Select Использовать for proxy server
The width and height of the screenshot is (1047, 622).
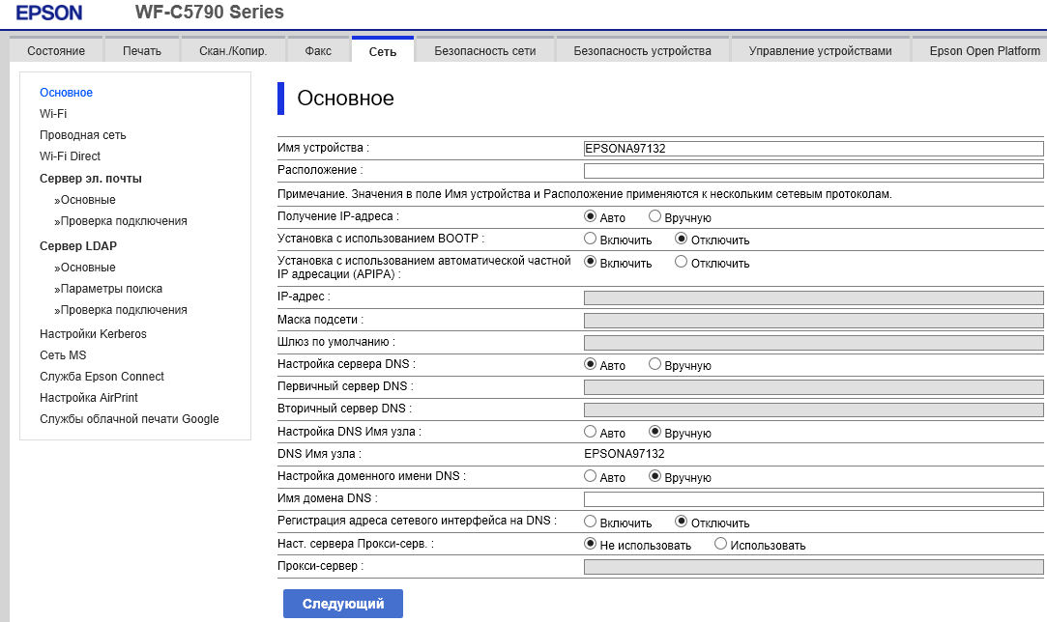tap(720, 545)
